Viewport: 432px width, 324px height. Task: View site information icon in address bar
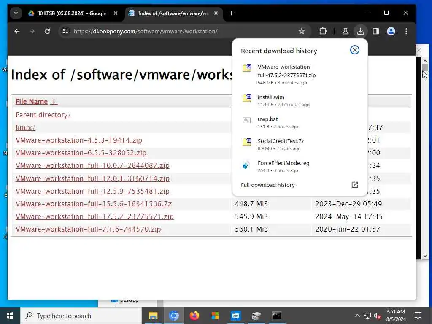65,31
